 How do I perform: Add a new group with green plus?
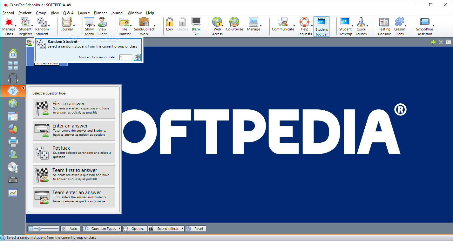[x=433, y=42]
